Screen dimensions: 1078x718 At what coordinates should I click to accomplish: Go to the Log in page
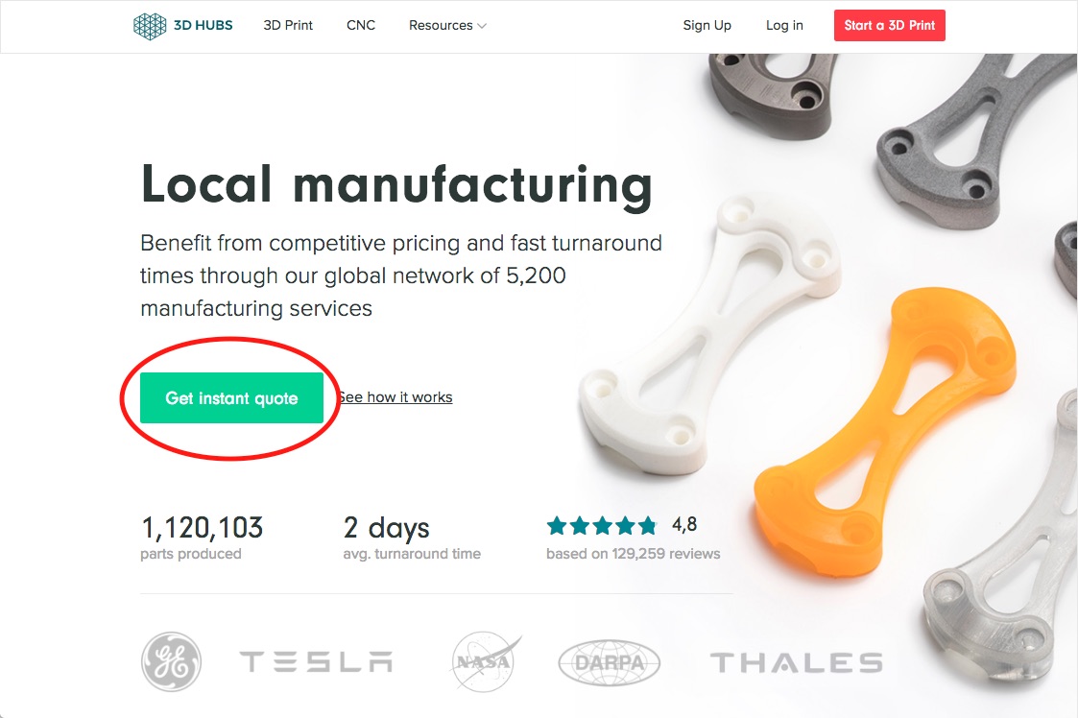click(x=784, y=26)
